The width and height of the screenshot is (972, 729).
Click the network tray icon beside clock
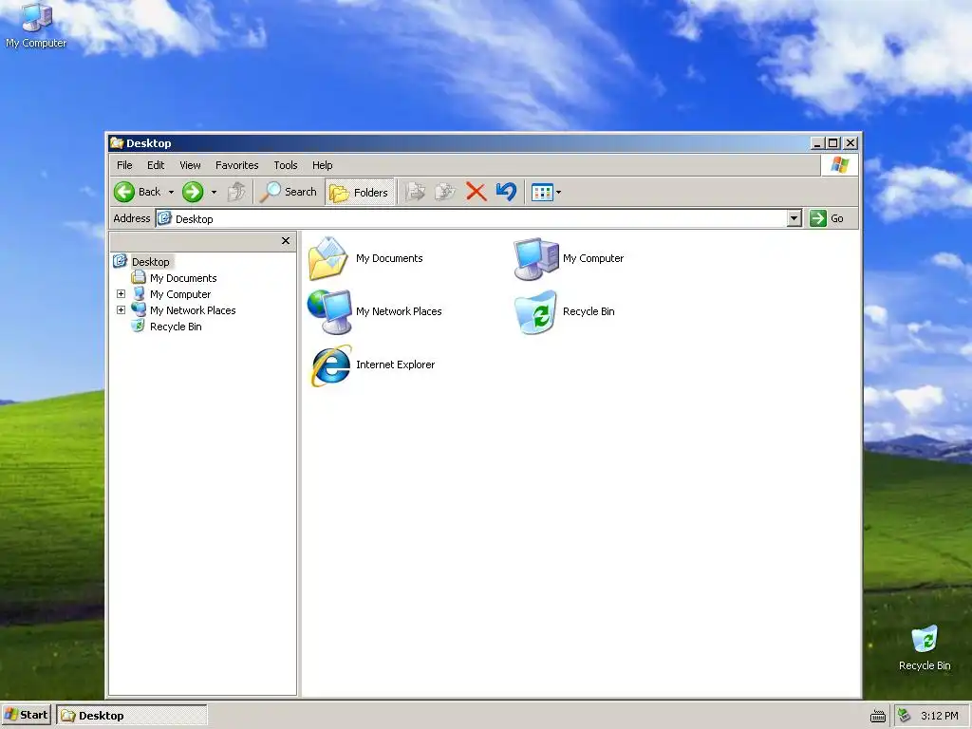[905, 716]
